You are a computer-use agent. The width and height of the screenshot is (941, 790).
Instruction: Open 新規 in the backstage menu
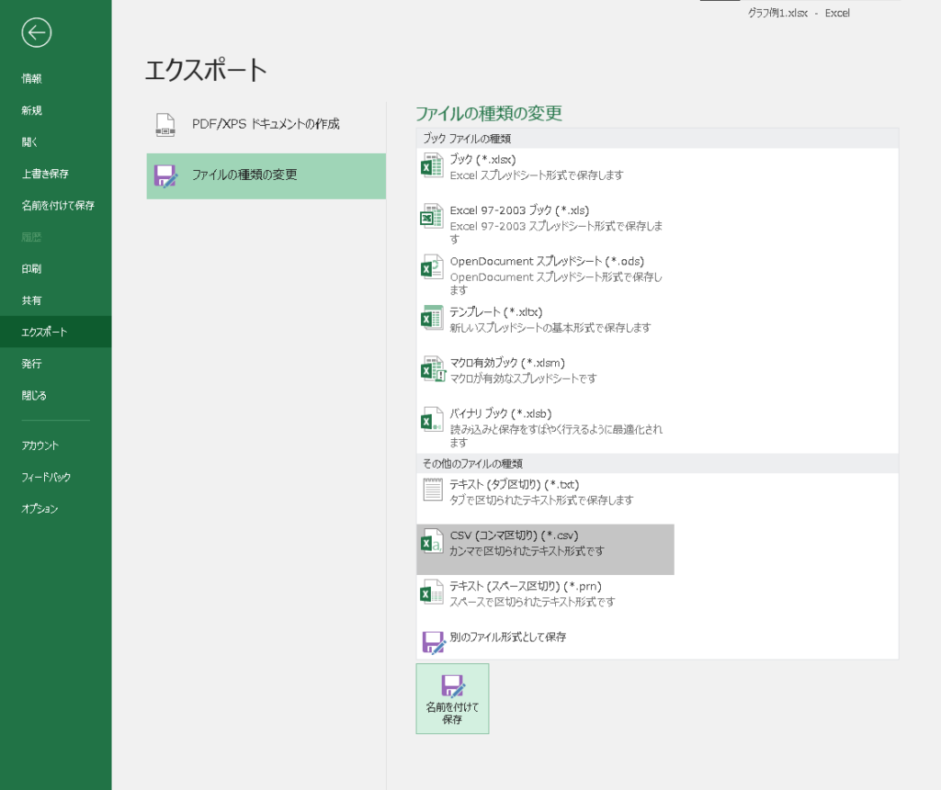pos(32,110)
